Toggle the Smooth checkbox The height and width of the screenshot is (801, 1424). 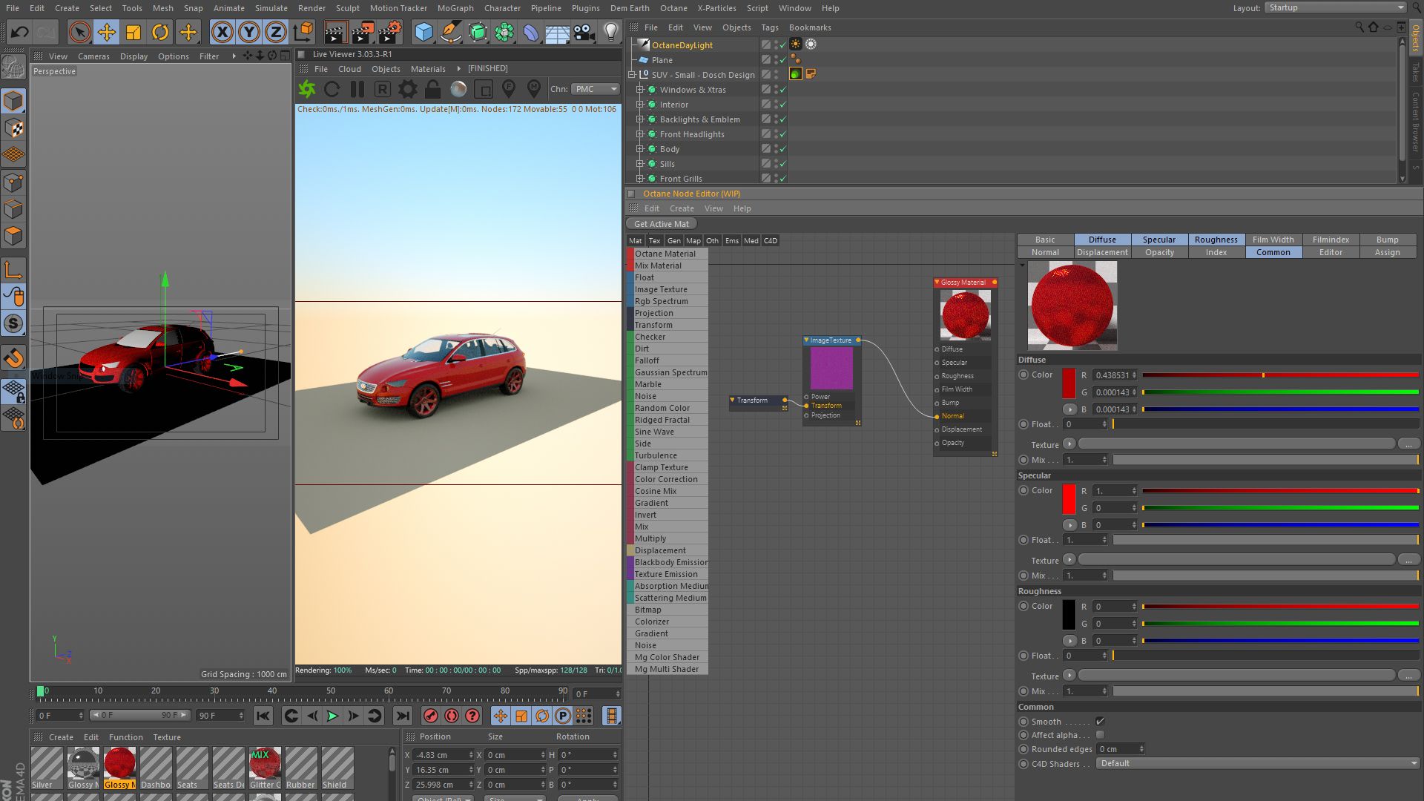(x=1100, y=721)
